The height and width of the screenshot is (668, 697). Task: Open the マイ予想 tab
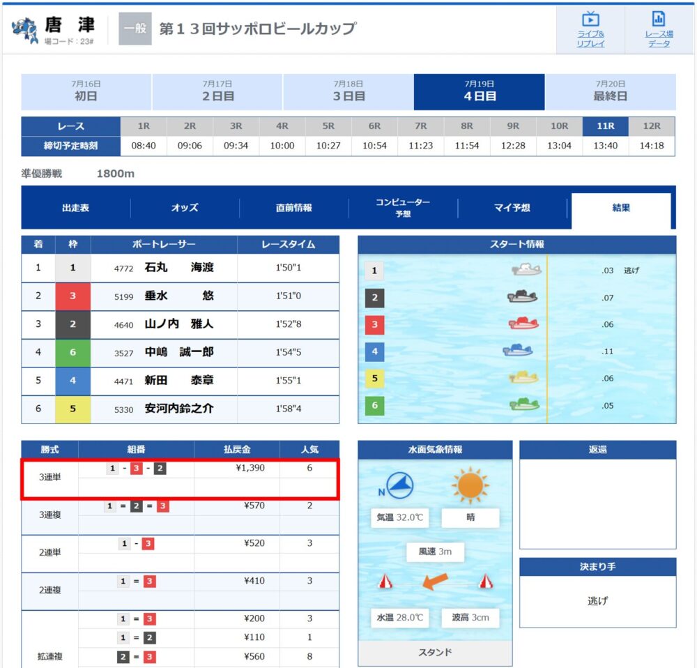pyautogui.click(x=512, y=208)
